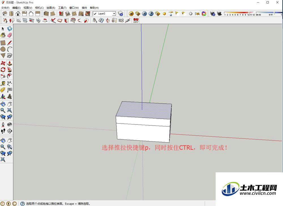Switch to Front view house icon
The image size is (283, 206).
coord(18,14)
